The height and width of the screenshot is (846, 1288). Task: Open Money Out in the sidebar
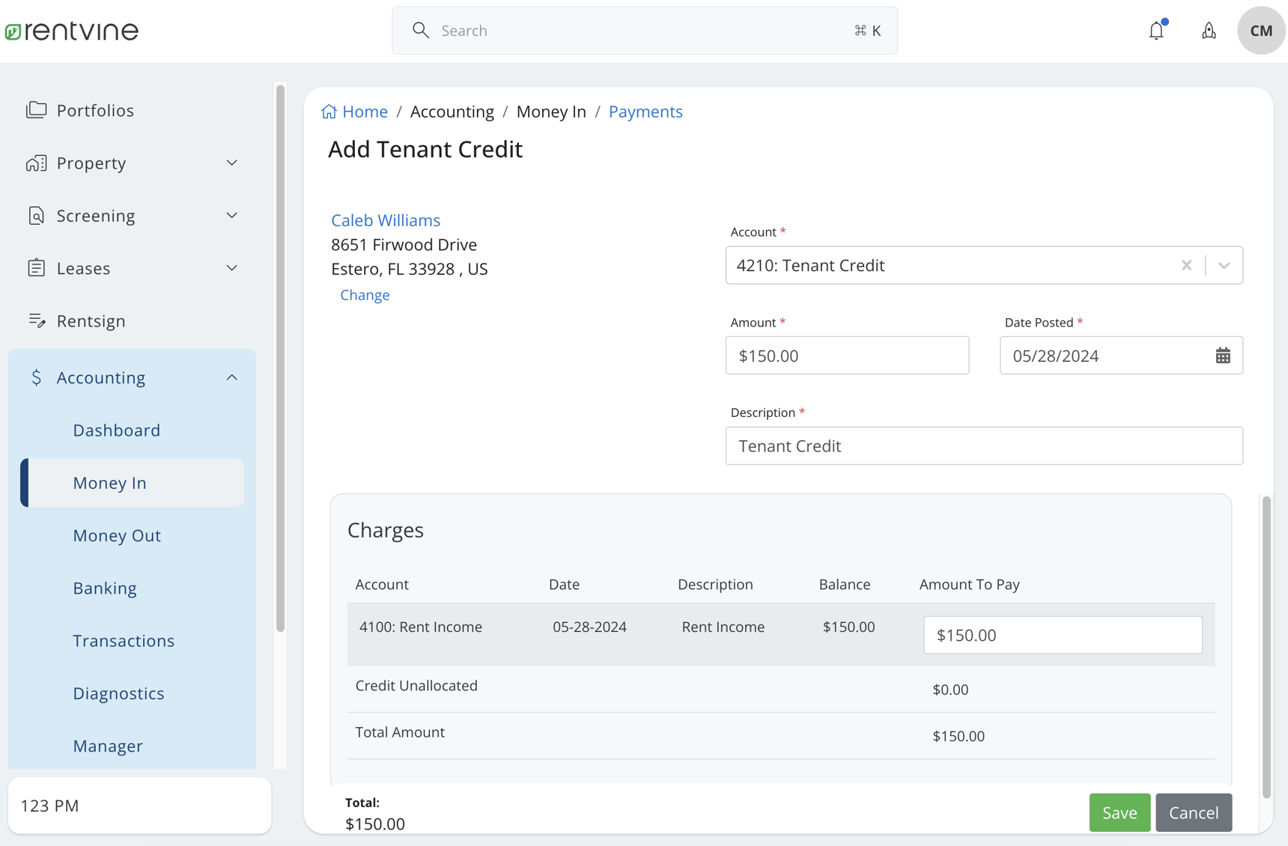point(117,535)
